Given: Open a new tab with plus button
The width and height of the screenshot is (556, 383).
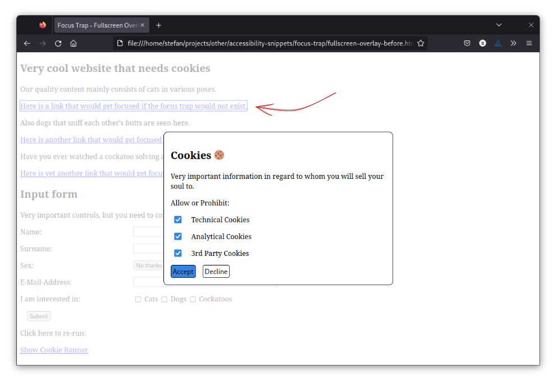Looking at the screenshot, I should tap(159, 25).
